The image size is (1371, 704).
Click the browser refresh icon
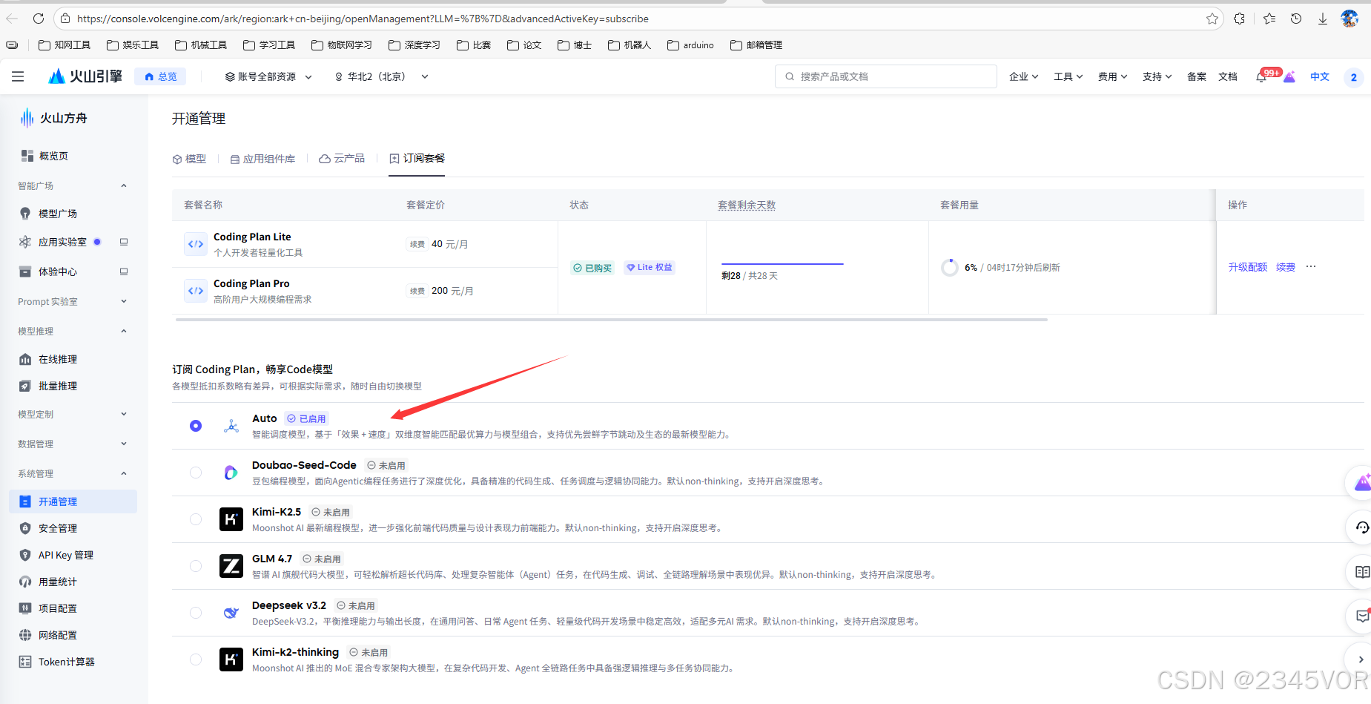pyautogui.click(x=39, y=19)
